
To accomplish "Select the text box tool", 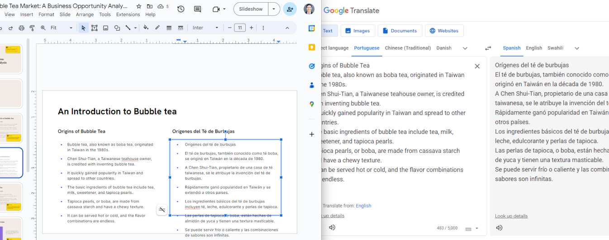I will coord(94,28).
